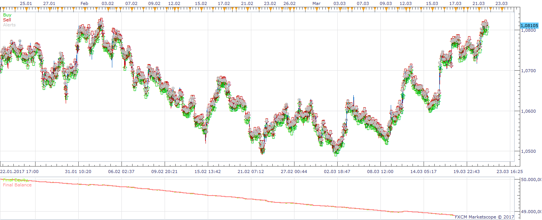542x220 pixels.
Task: Click the 15.03 date on top axis
Action: point(432,3)
